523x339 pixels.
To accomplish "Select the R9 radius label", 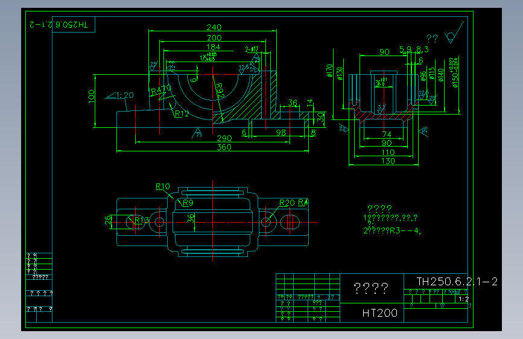I will [x=188, y=203].
